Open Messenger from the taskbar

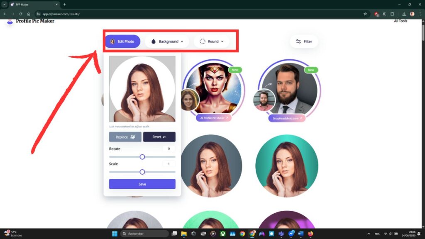tap(291, 234)
